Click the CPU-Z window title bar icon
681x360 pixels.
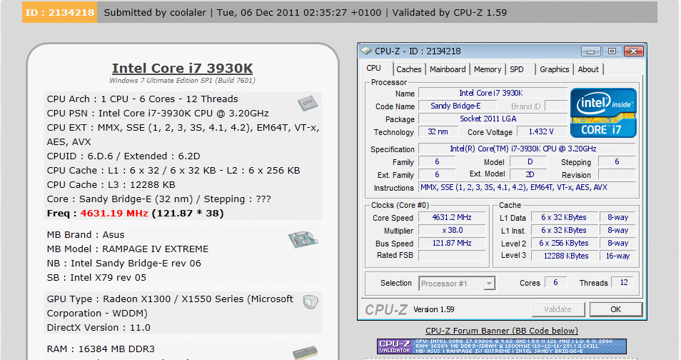tap(366, 51)
